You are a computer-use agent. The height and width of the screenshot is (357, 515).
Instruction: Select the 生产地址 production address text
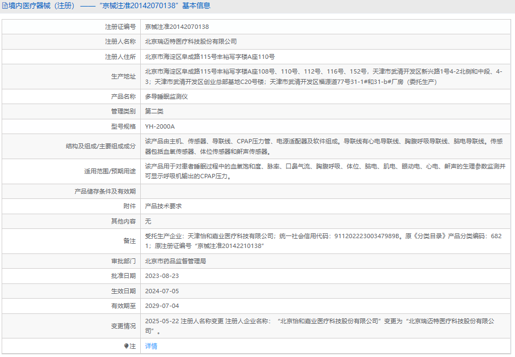(x=325, y=76)
